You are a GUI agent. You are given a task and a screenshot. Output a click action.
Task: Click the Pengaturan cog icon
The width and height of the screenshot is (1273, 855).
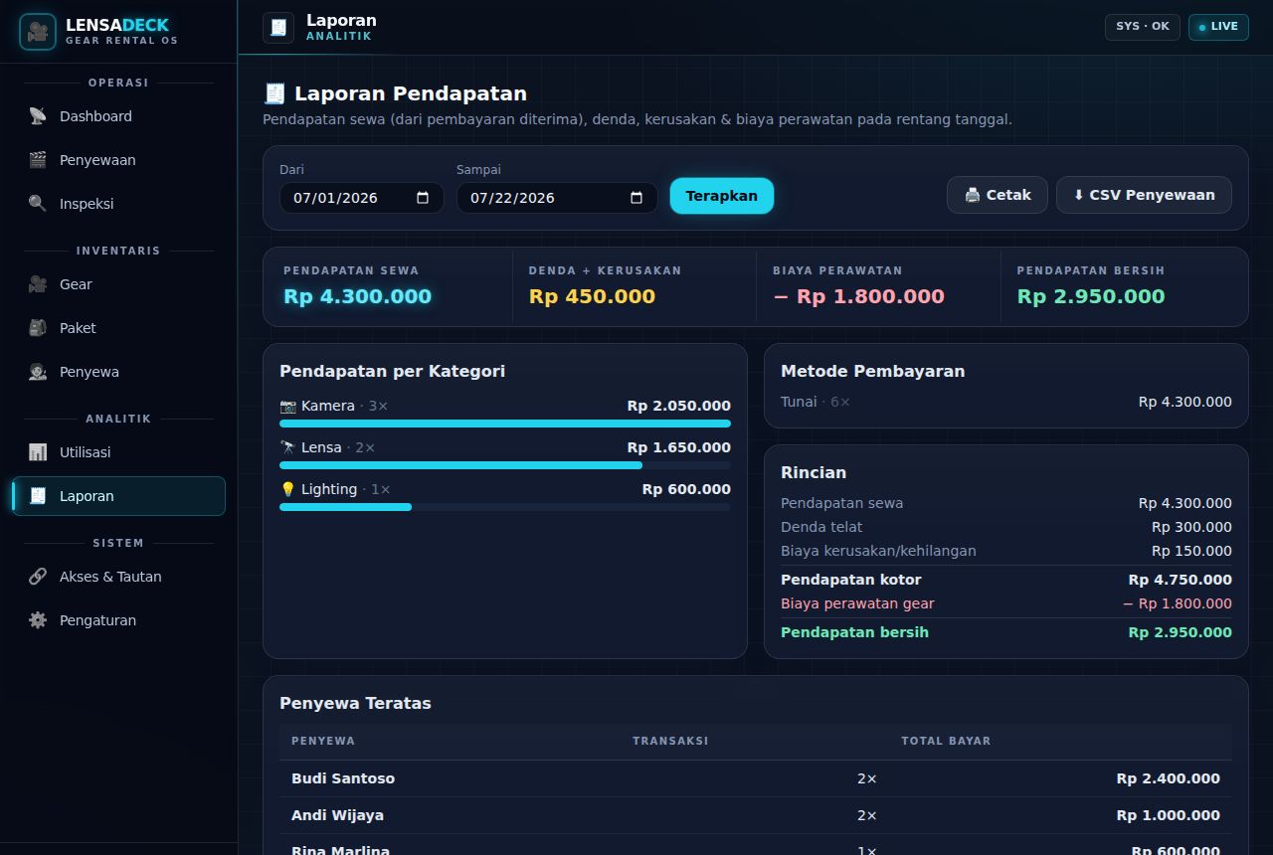click(38, 620)
